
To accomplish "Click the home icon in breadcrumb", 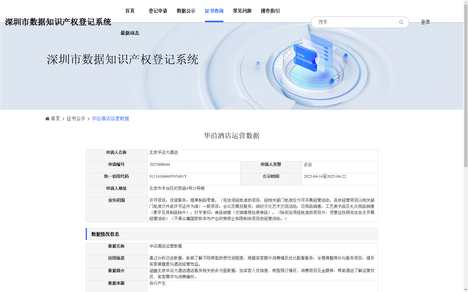I will click(x=47, y=119).
